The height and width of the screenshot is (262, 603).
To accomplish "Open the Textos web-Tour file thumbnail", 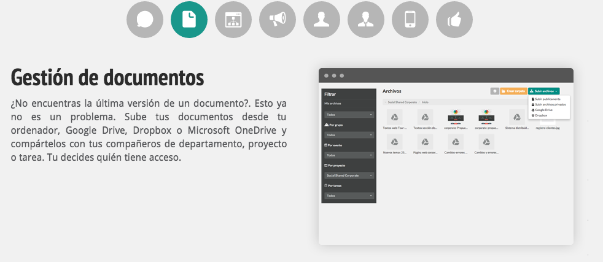I will click(x=394, y=117).
